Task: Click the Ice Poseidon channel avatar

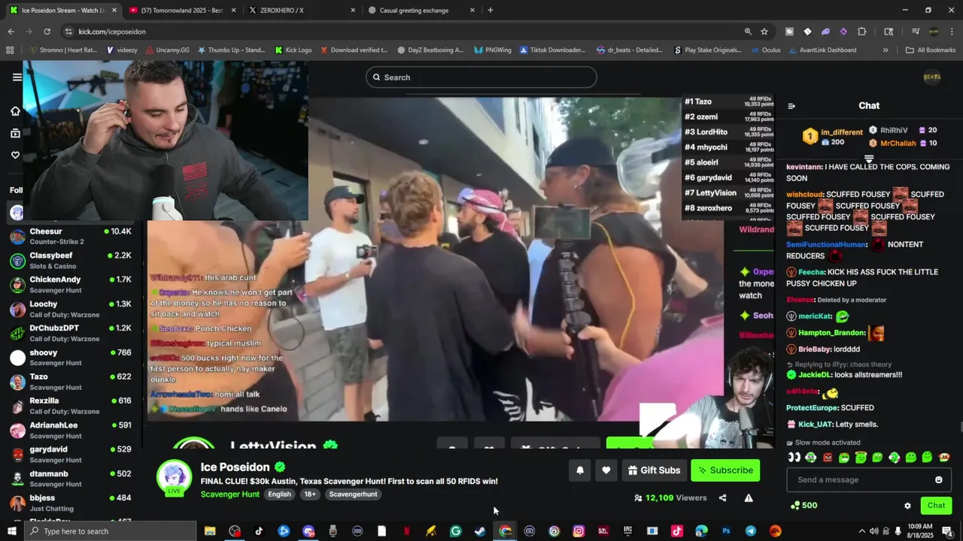Action: pyautogui.click(x=174, y=477)
